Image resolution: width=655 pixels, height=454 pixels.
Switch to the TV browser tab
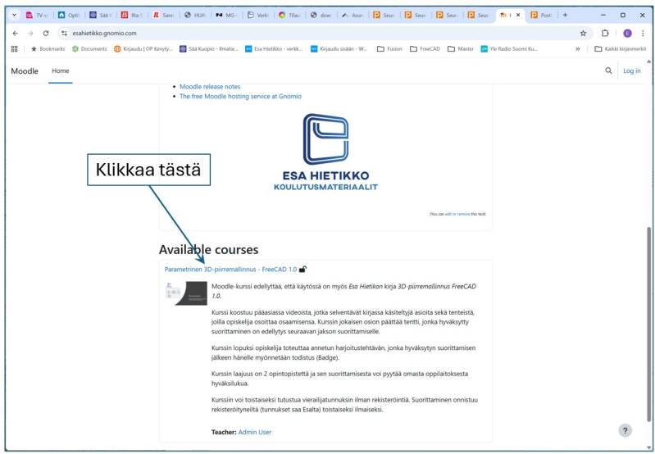click(37, 15)
